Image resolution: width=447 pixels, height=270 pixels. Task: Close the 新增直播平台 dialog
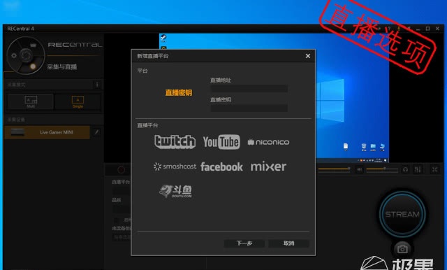click(308, 56)
